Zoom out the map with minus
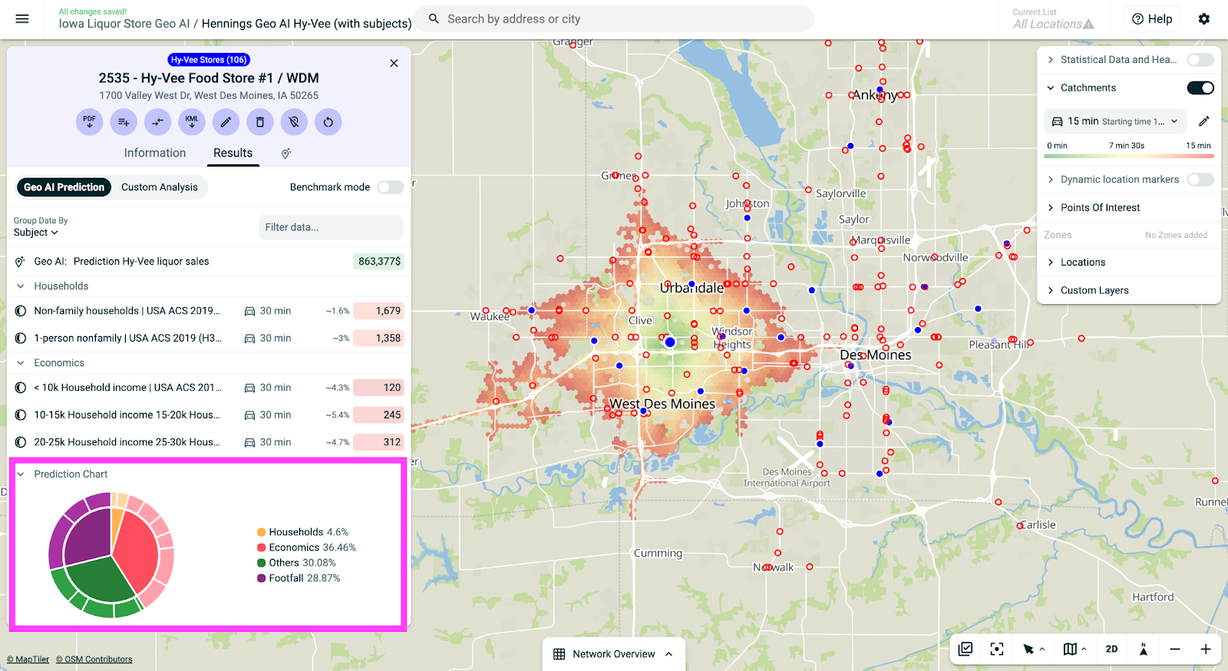Image resolution: width=1228 pixels, height=671 pixels. (1175, 650)
